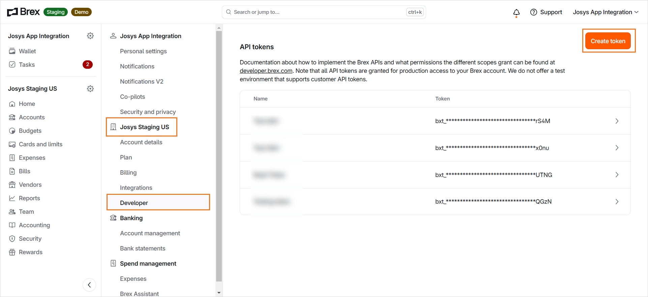Click the search magnifier icon
This screenshot has width=648, height=297.
pos(229,12)
